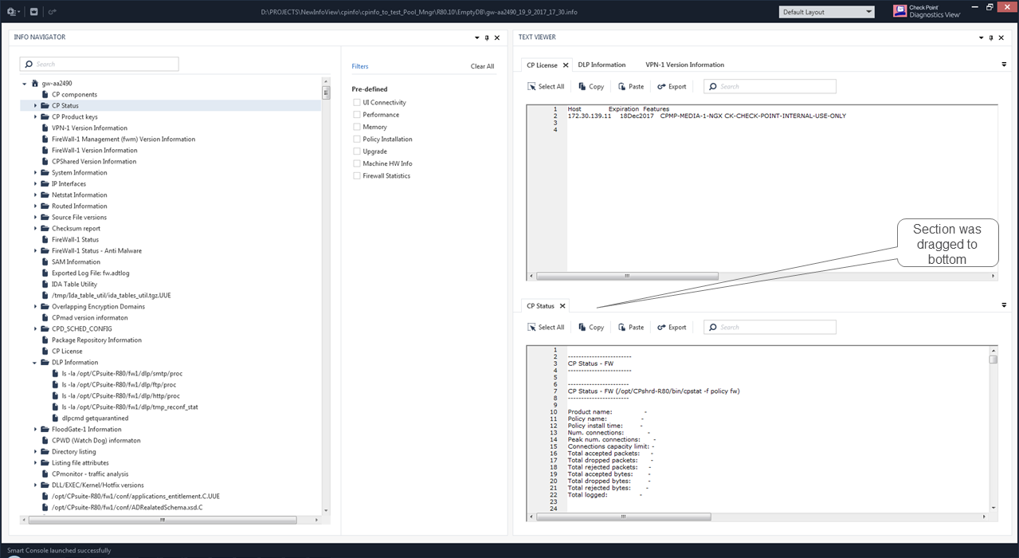
Task: Enable the UI Connectivity filter
Action: (x=357, y=103)
